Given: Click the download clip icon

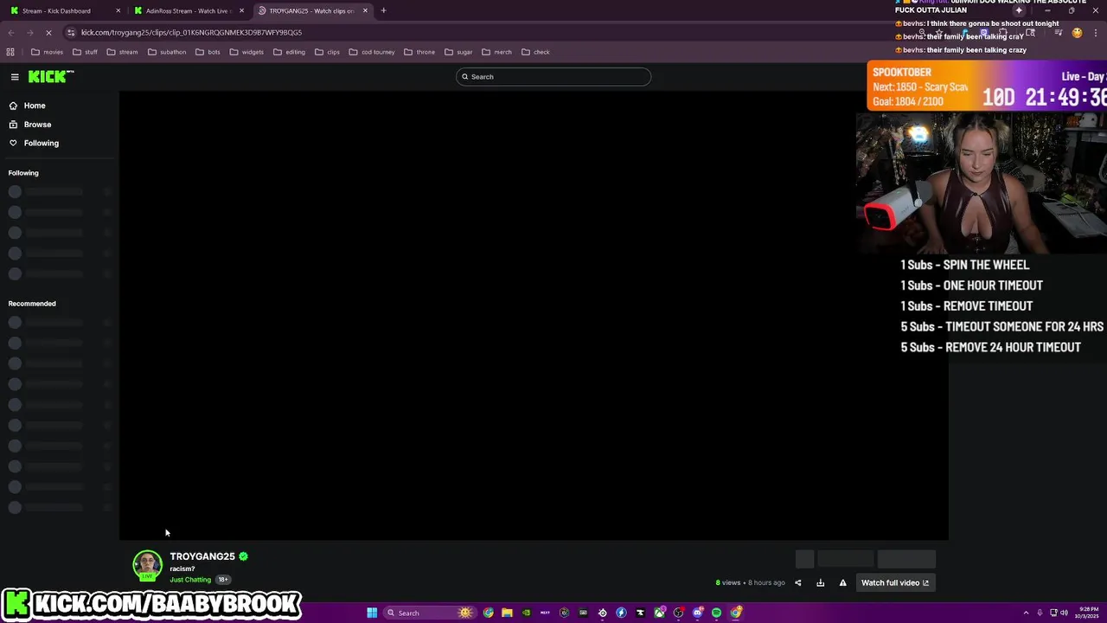Looking at the screenshot, I should point(821,583).
